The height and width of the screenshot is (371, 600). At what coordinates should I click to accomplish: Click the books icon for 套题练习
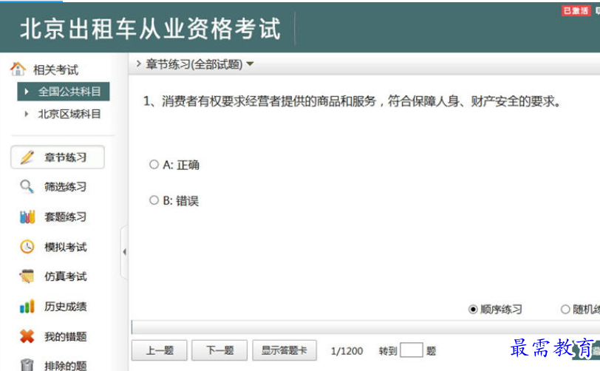pos(27,217)
